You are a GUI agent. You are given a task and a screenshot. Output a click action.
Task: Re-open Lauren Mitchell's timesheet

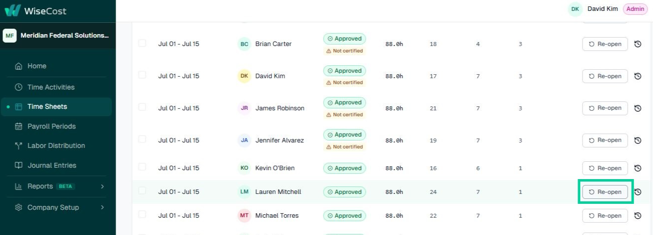pyautogui.click(x=605, y=192)
